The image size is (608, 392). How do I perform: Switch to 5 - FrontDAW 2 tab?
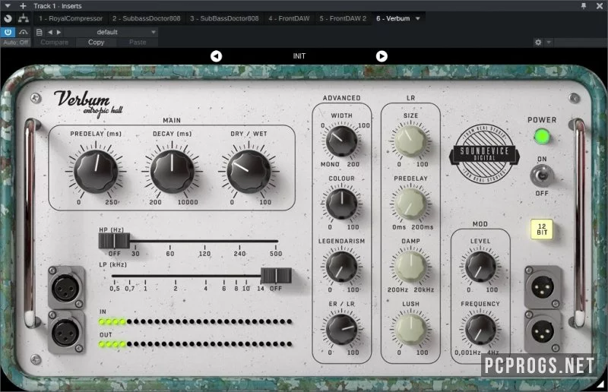click(x=343, y=18)
